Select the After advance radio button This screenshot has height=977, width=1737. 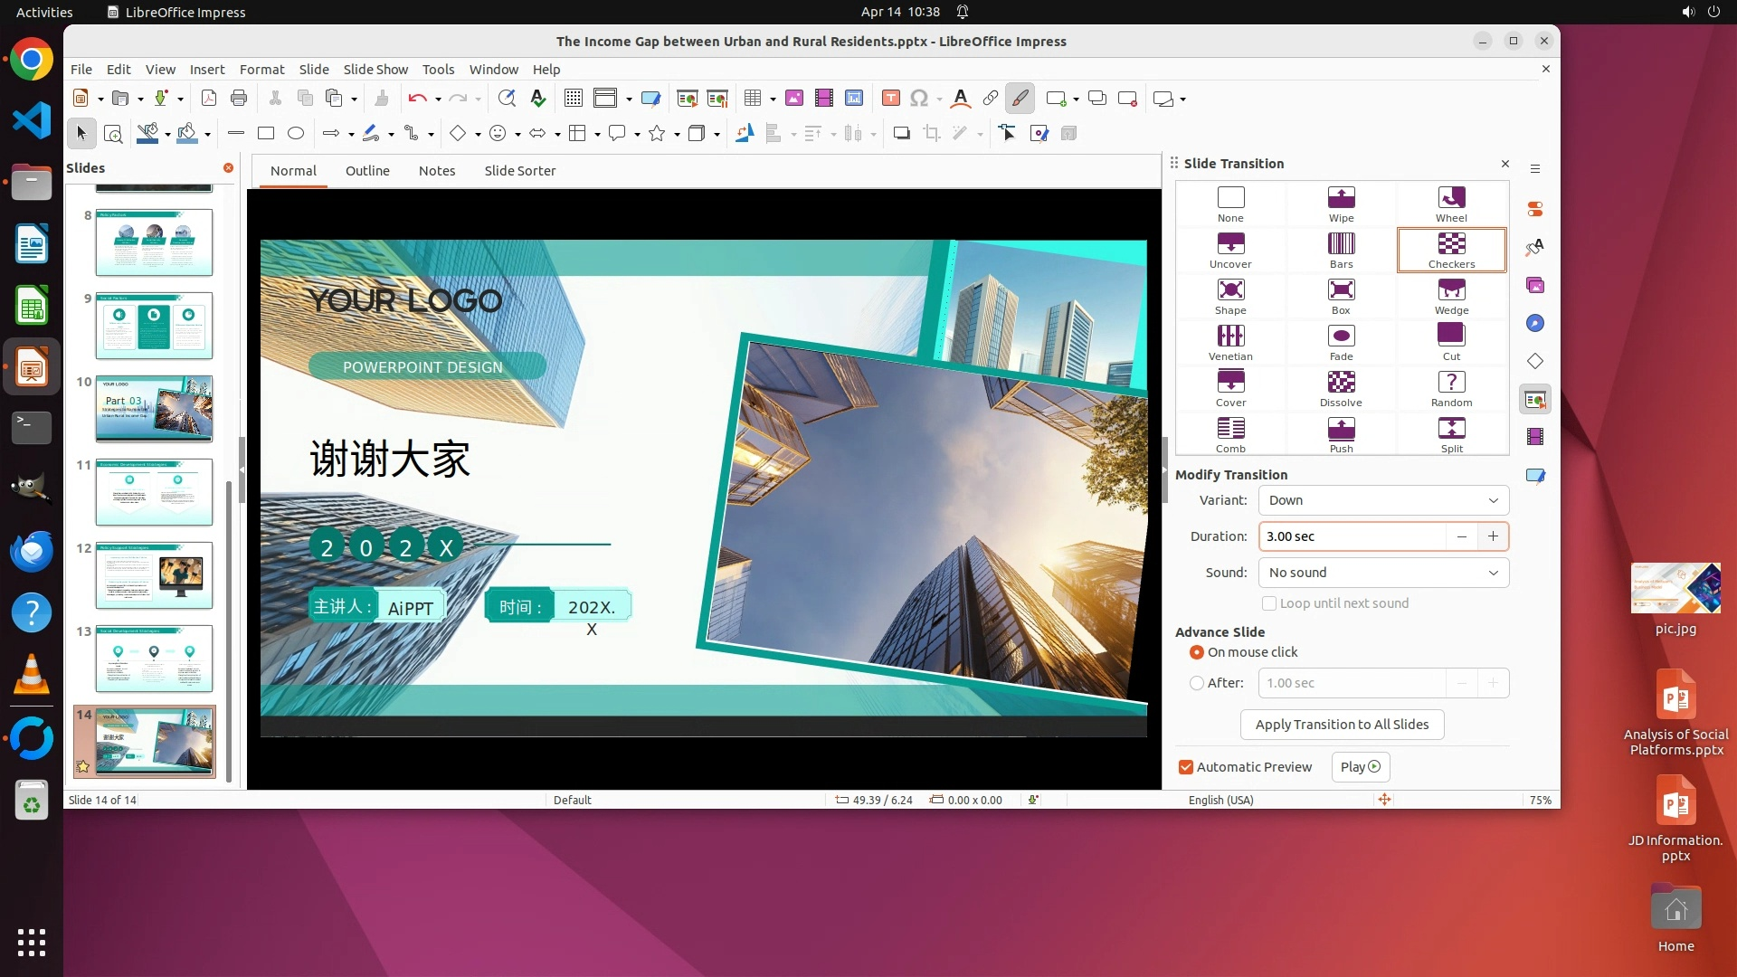[1197, 683]
